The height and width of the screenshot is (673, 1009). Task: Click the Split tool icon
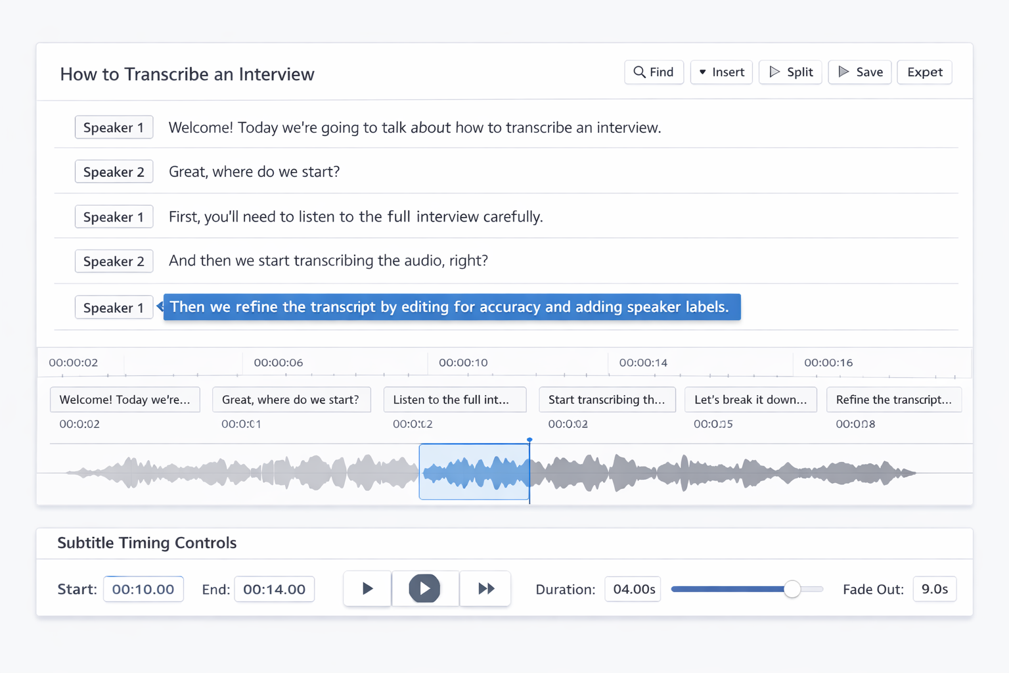[774, 72]
